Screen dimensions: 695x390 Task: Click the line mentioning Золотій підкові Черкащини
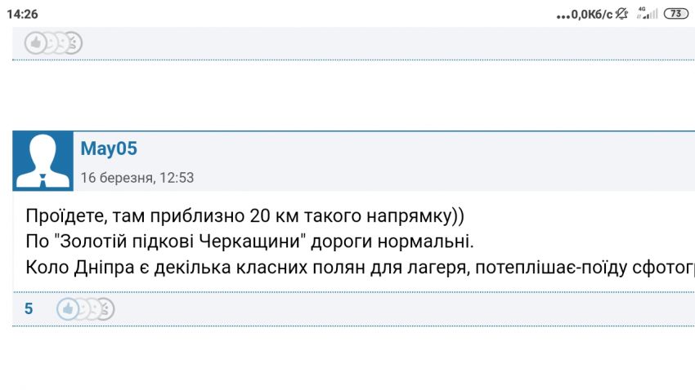point(249,242)
